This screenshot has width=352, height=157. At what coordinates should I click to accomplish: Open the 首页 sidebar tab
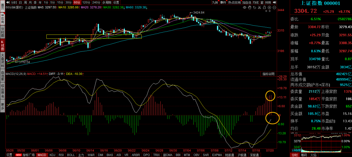coord(3,6)
